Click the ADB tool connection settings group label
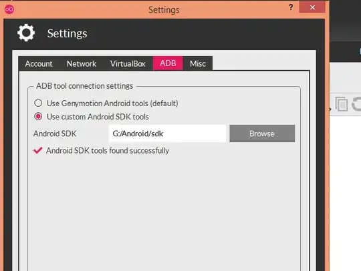This screenshot has height=271, width=361. (85, 86)
